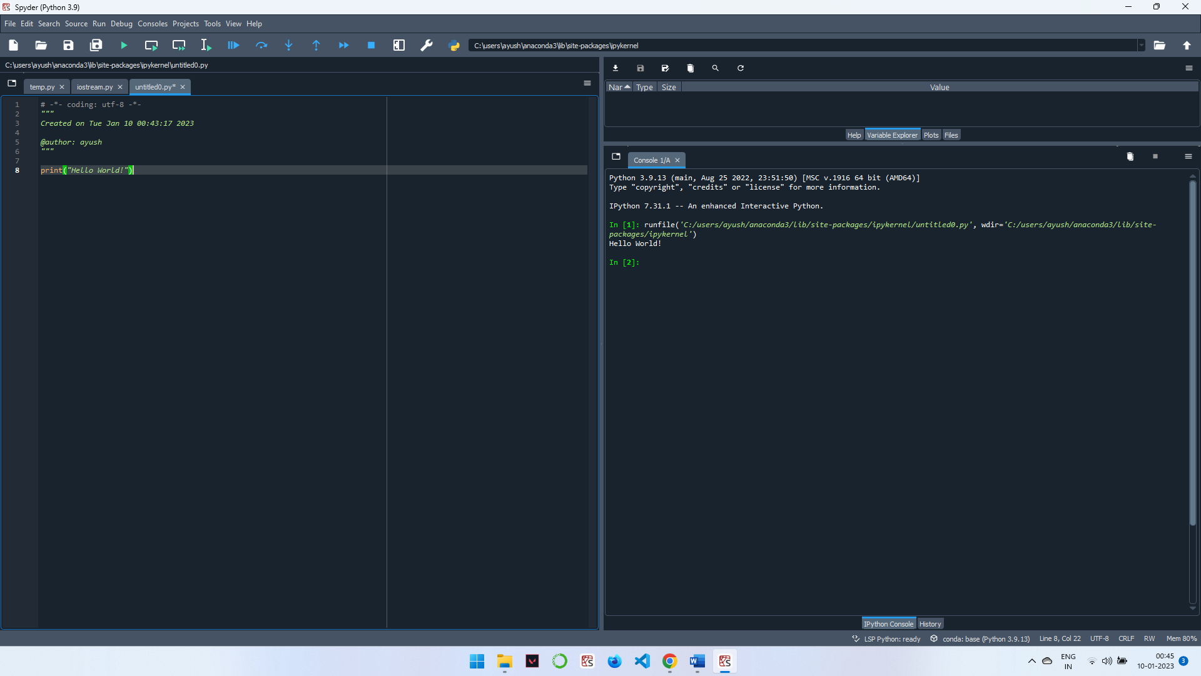
Task: Open PYTHONPATH manager python icon
Action: (455, 46)
